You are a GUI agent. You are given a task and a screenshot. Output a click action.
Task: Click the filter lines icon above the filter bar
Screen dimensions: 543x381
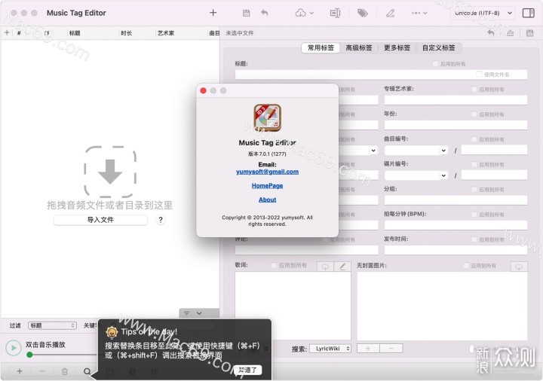(x=187, y=313)
